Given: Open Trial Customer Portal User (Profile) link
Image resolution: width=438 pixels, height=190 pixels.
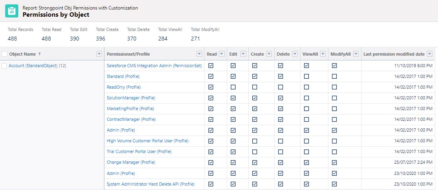Looking at the screenshot, I should (x=139, y=151).
